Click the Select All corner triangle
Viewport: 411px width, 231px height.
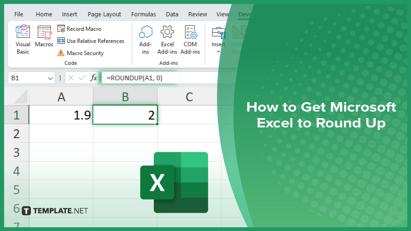point(21,97)
